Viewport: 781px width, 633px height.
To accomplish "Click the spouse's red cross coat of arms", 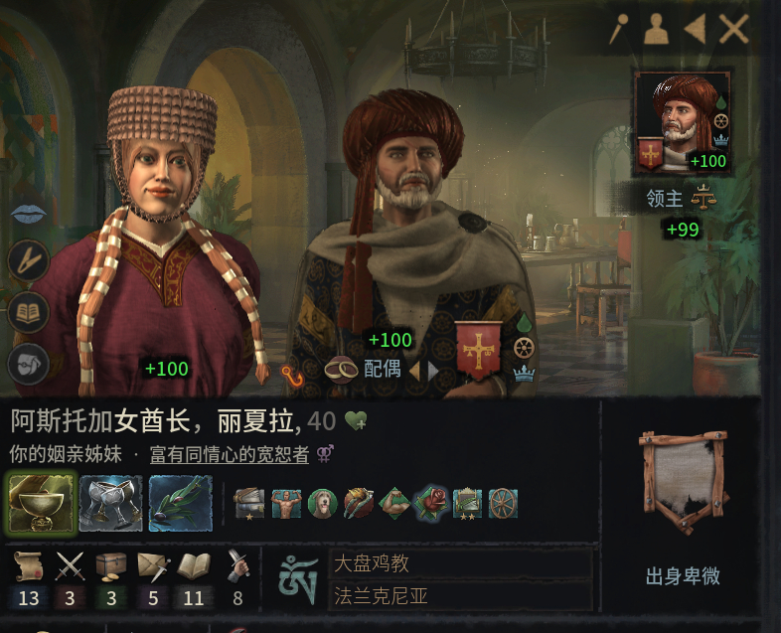I will pos(478,350).
